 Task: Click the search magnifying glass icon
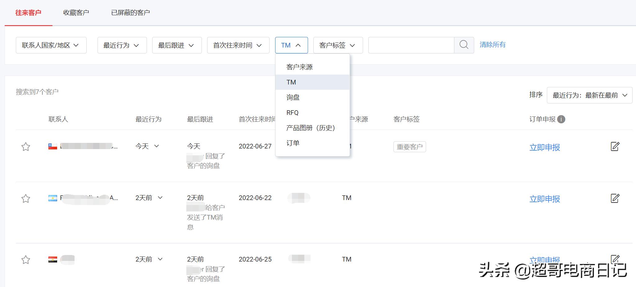(464, 45)
